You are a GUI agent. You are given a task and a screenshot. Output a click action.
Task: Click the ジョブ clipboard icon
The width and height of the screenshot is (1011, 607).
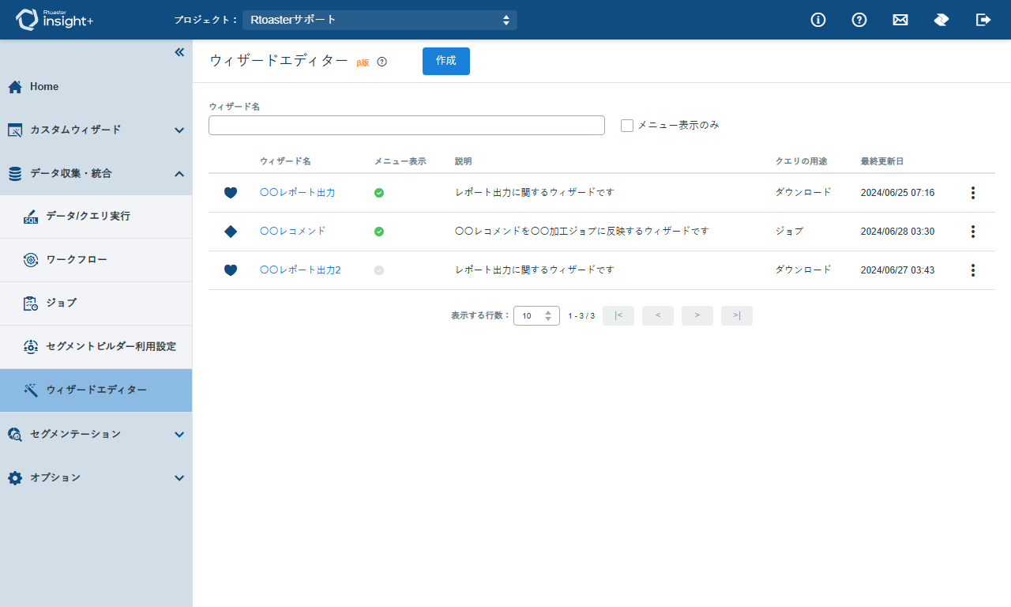tap(31, 303)
